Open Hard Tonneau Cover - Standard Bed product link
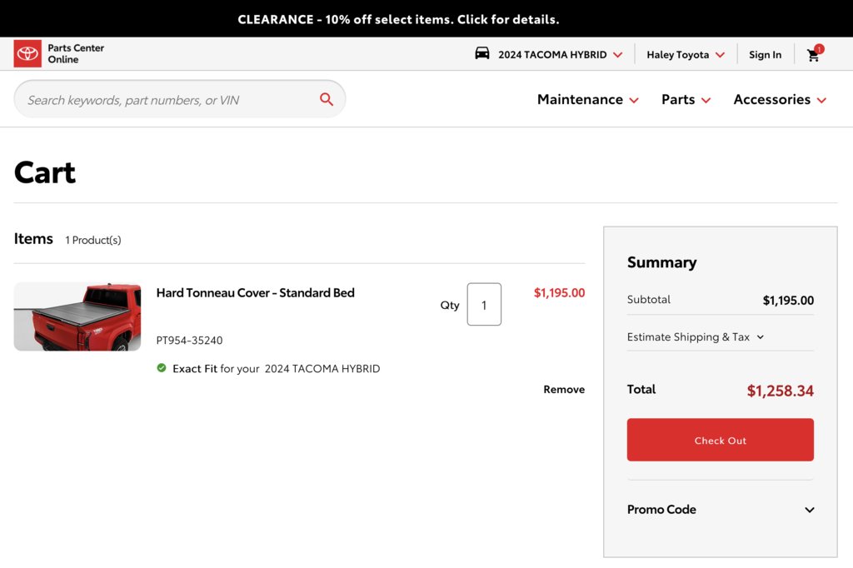Image resolution: width=853 pixels, height=568 pixels. pyautogui.click(x=256, y=292)
